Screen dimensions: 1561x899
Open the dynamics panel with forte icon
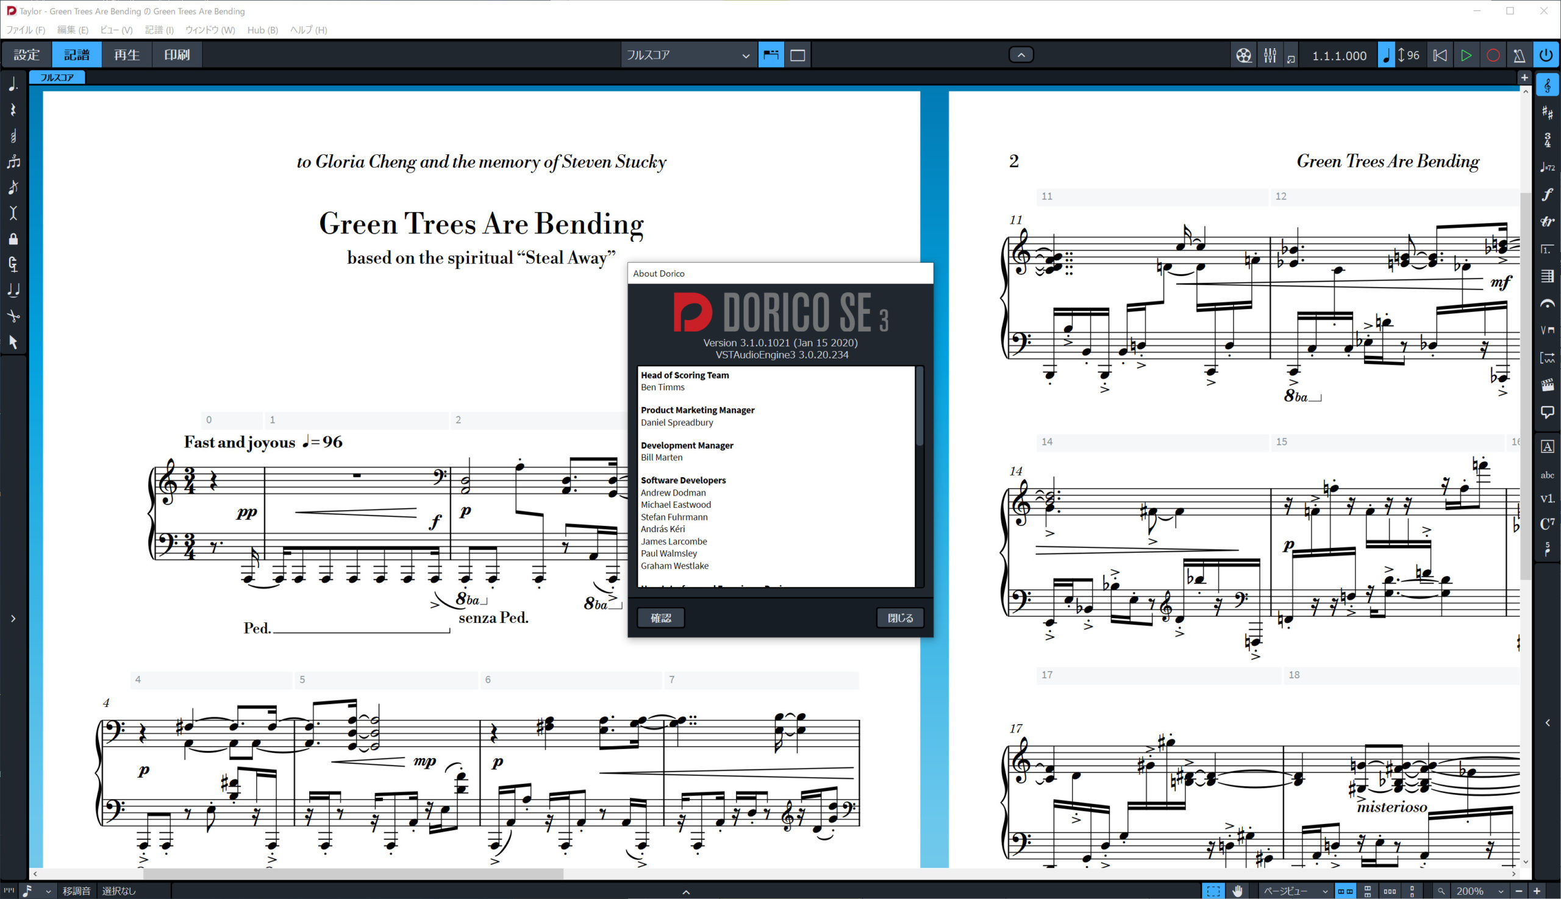point(1548,194)
